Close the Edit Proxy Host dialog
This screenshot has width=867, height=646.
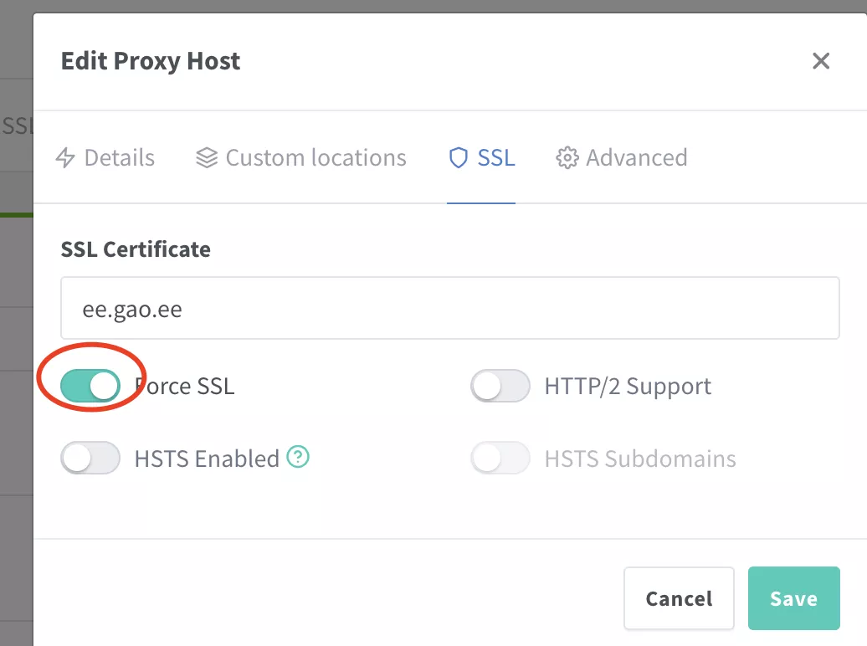[x=821, y=61]
